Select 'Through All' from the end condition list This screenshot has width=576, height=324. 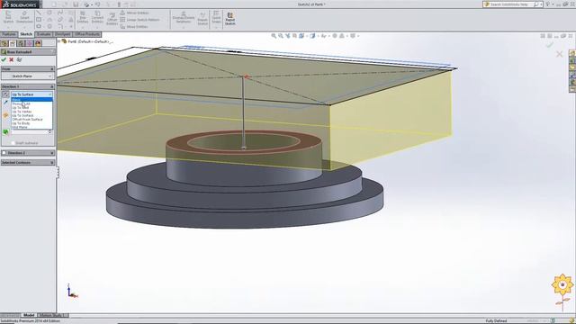click(32, 103)
